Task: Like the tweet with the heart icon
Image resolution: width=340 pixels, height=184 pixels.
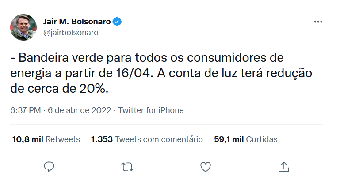Action: [205, 166]
